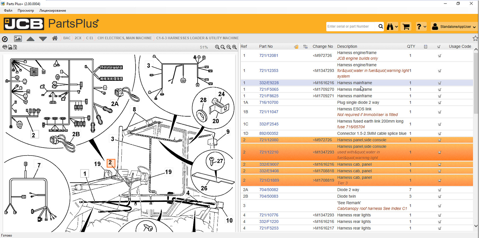Click breadcrumb C01 ELECTRICS, MAIN MACHINE
This screenshot has width=479, height=238.
(x=124, y=38)
